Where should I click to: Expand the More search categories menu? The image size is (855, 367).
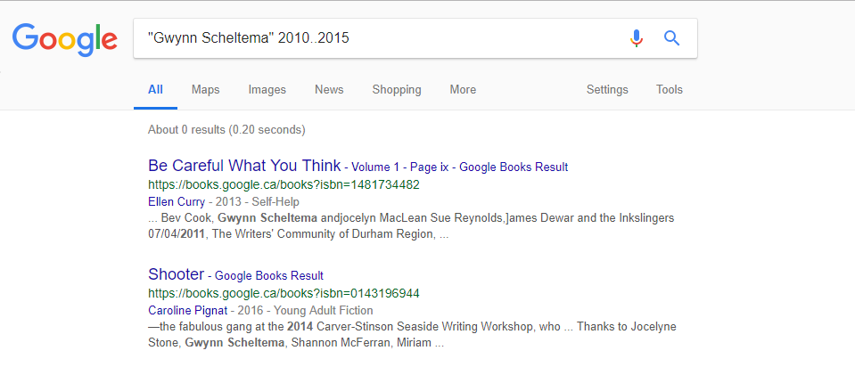(463, 90)
